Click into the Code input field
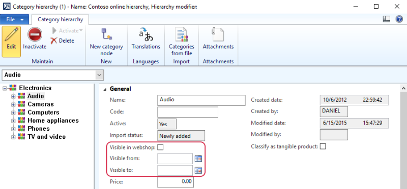 click(188, 112)
